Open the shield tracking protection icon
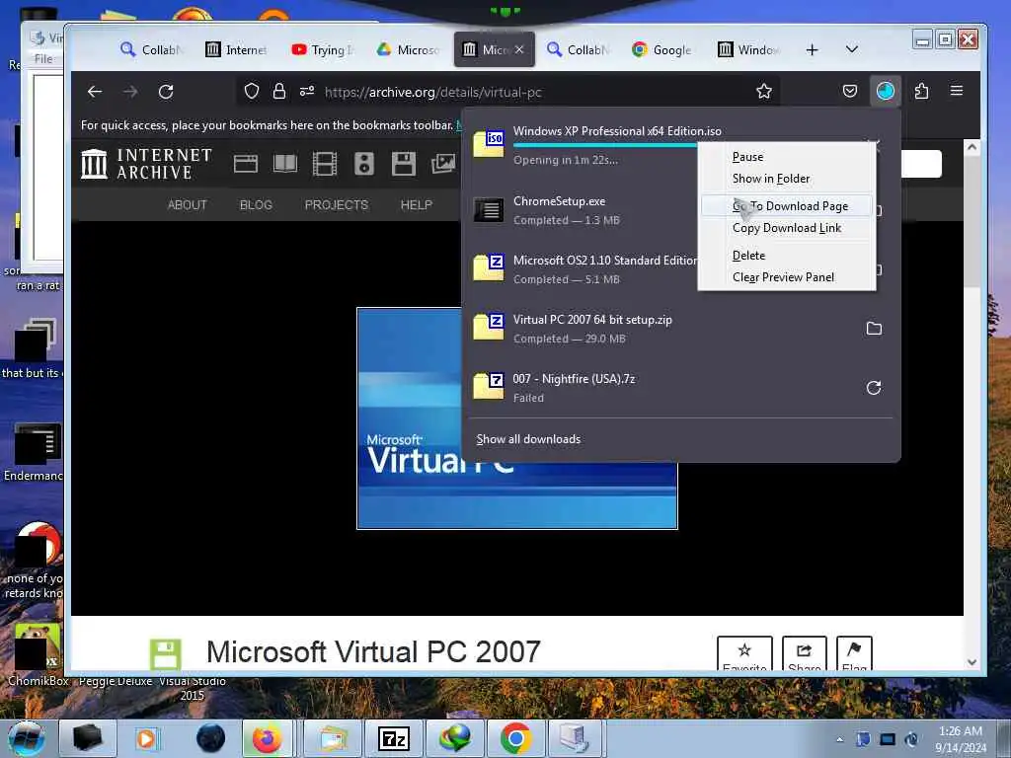The height and width of the screenshot is (758, 1011). [252, 92]
